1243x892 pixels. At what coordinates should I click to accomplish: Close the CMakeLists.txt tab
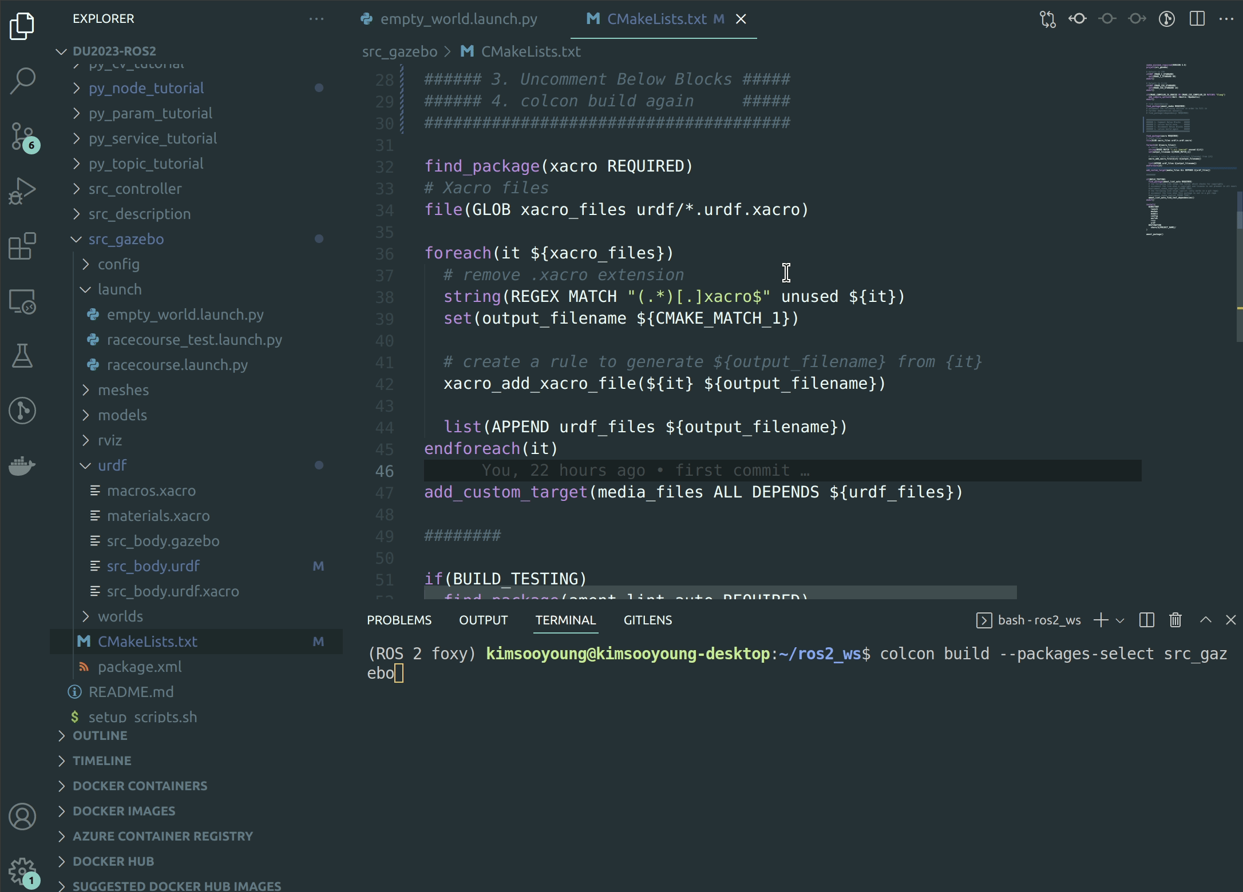click(x=741, y=19)
